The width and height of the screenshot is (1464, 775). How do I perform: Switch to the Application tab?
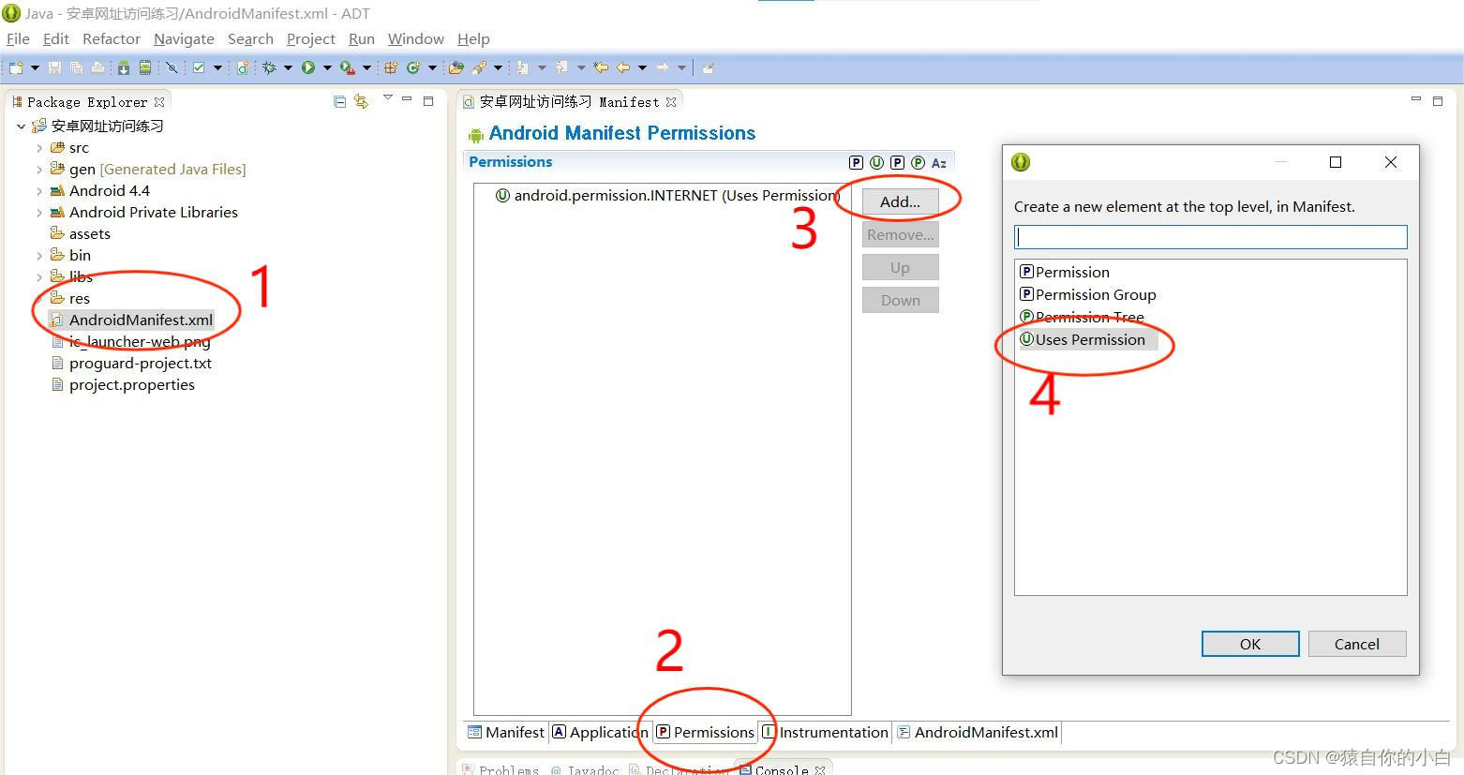coord(600,732)
